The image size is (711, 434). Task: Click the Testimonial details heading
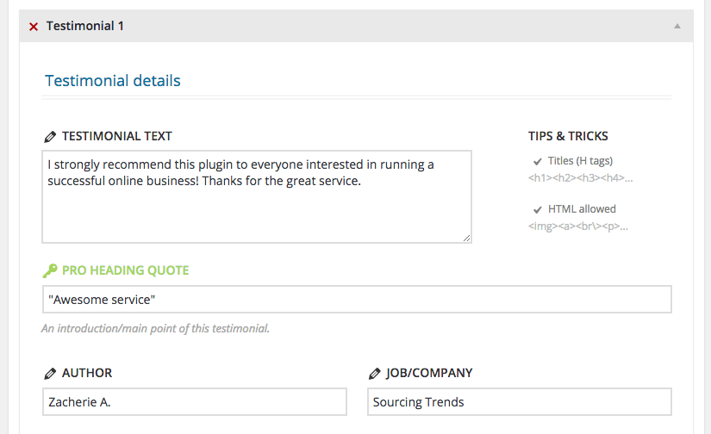(113, 81)
